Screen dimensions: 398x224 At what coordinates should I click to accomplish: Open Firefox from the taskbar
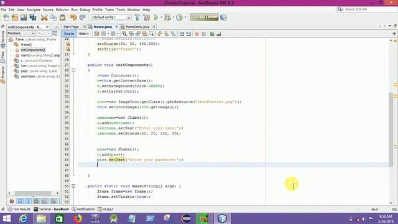(x=77, y=218)
